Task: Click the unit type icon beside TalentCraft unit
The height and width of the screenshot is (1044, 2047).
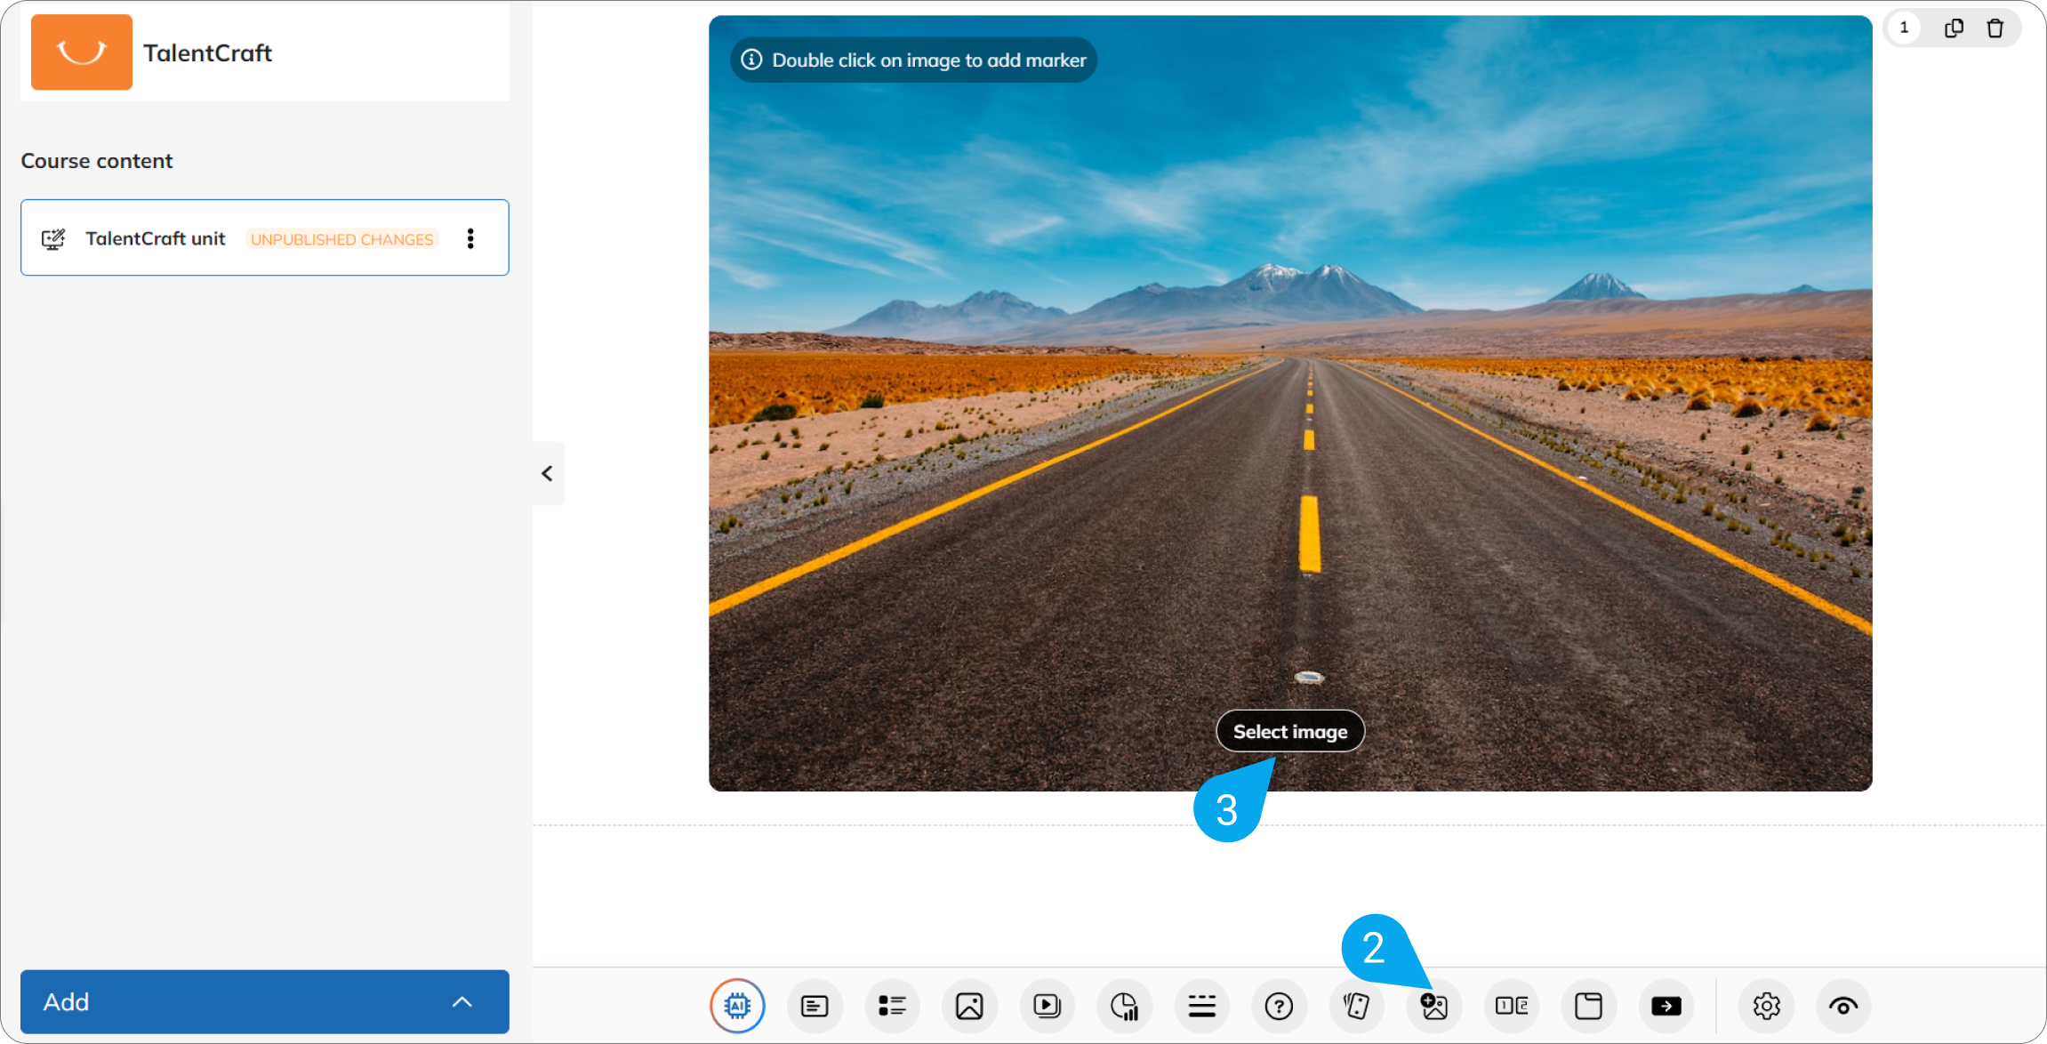Action: [53, 238]
